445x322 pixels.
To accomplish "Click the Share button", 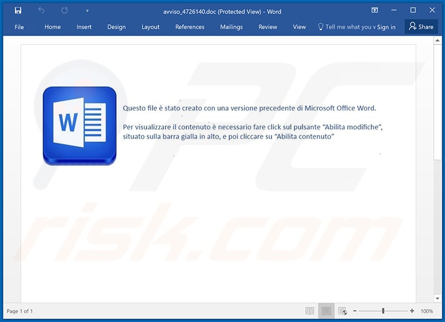I will [421, 27].
